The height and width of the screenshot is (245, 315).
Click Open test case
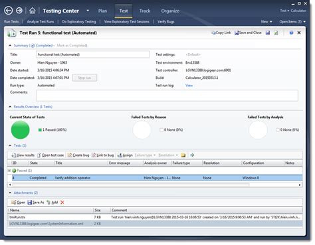51,155
